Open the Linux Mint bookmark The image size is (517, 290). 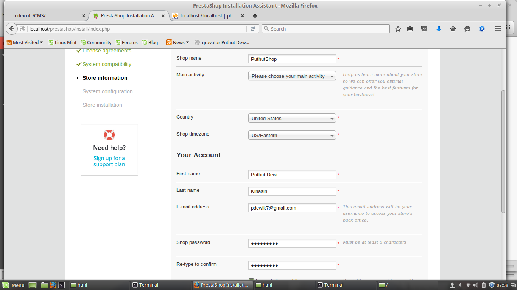click(62, 42)
